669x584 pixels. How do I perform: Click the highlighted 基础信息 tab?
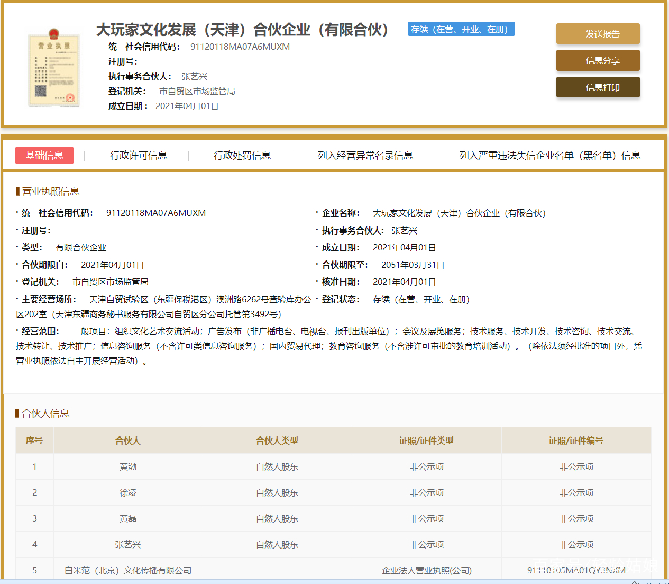(x=44, y=155)
